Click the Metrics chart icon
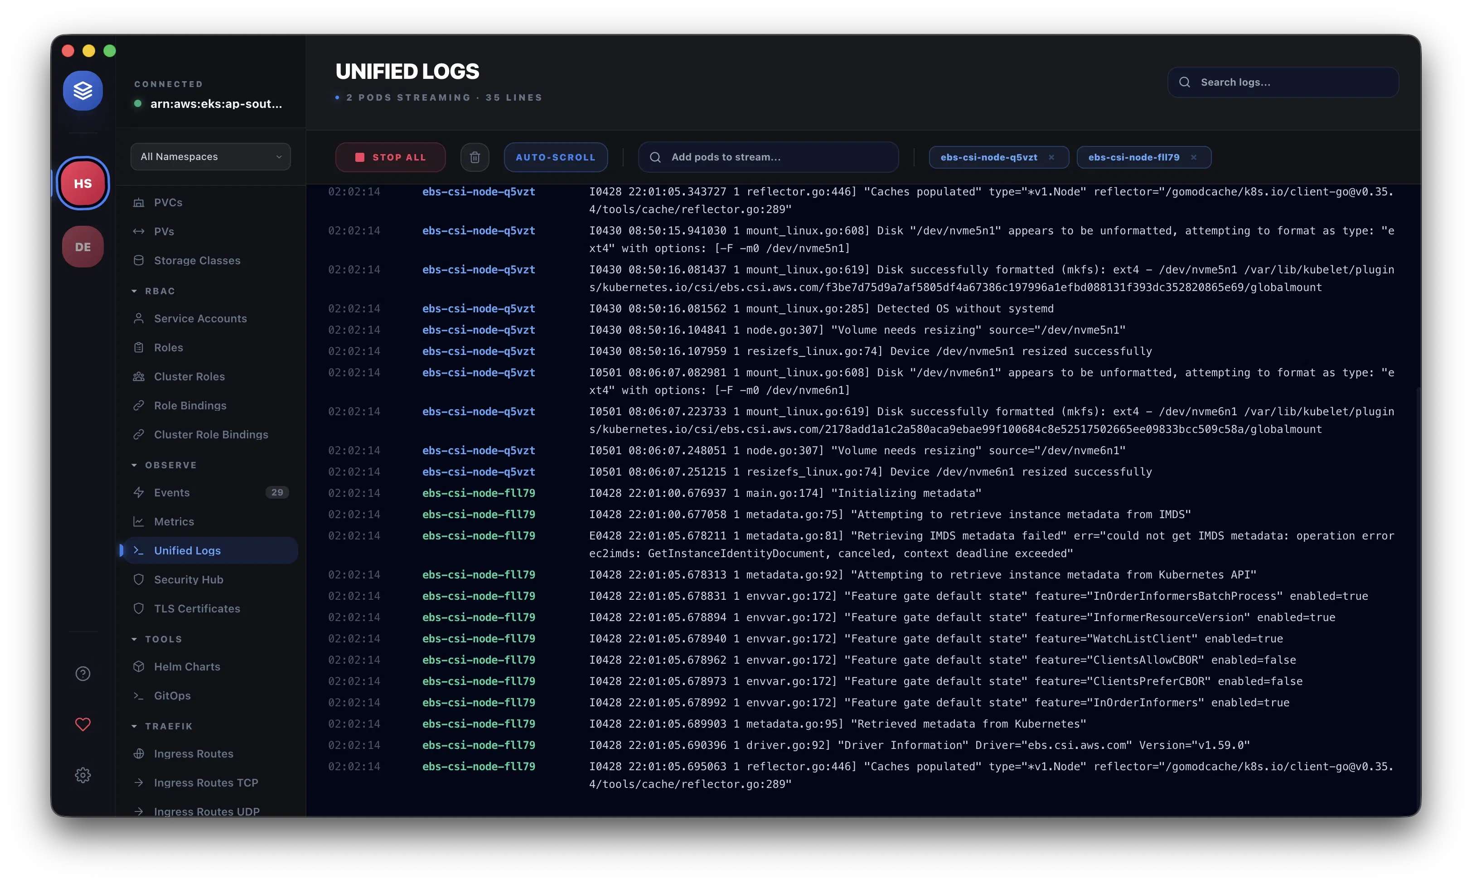This screenshot has width=1472, height=884. coord(139,521)
